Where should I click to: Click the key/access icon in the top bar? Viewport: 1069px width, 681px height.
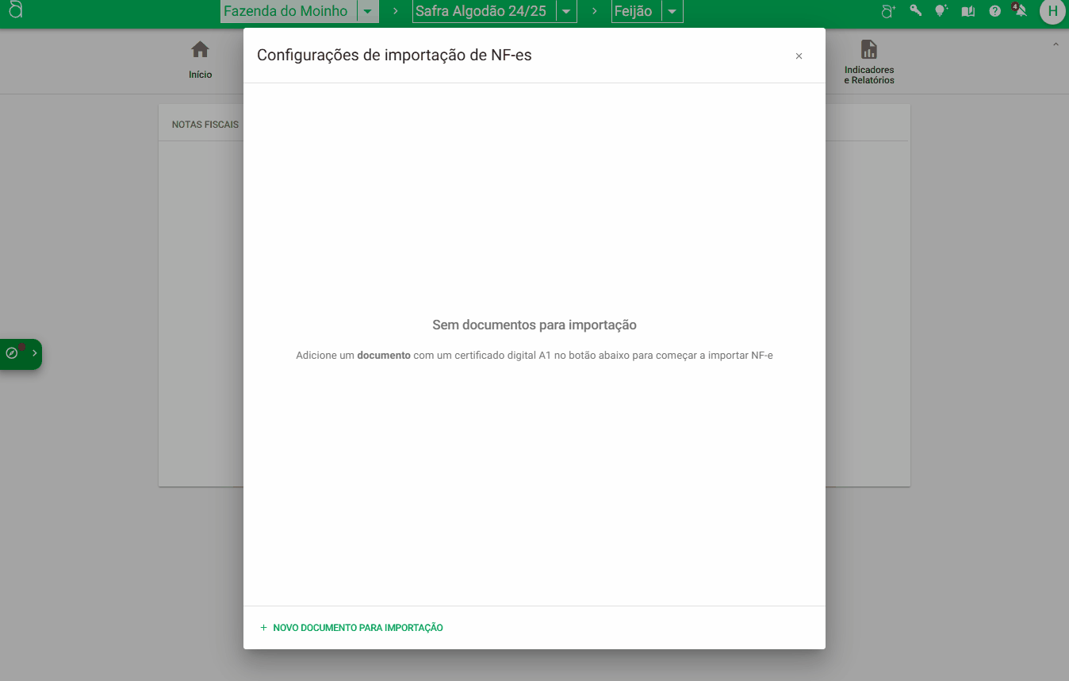914,11
